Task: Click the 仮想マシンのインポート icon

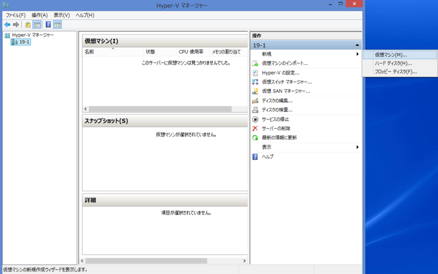Action: pos(255,64)
